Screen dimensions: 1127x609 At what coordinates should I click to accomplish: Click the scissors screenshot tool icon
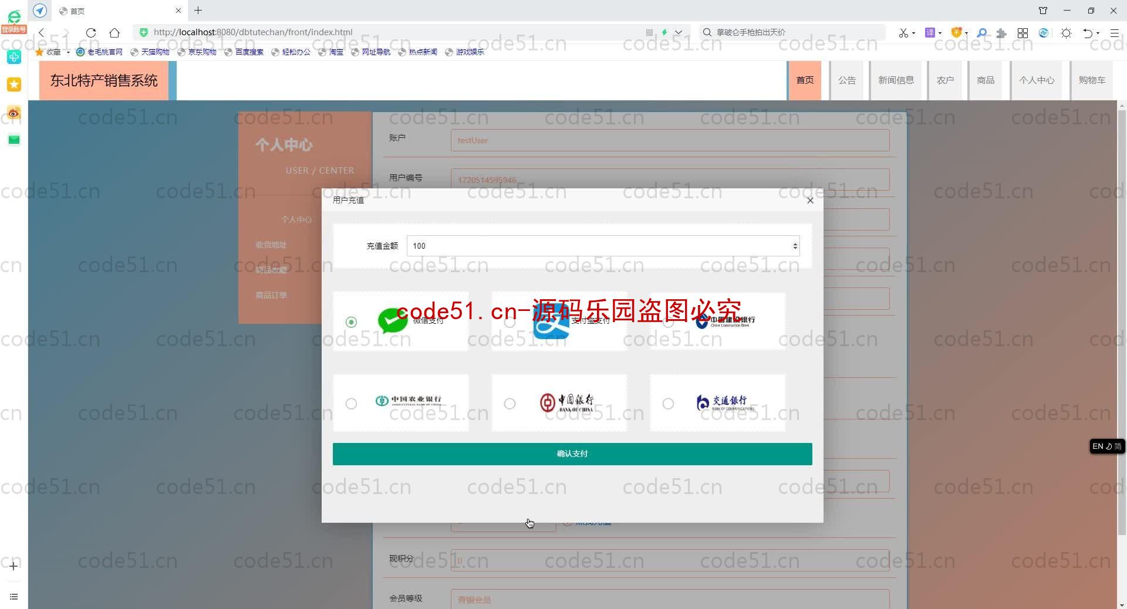pyautogui.click(x=903, y=33)
